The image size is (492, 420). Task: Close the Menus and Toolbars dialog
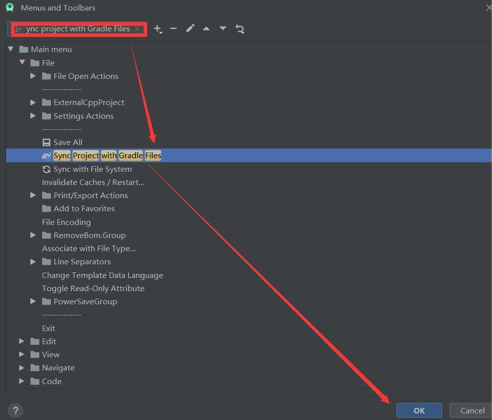[x=488, y=8]
